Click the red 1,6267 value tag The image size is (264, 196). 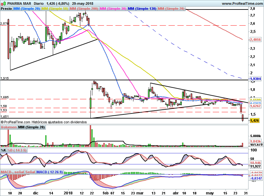255,106
